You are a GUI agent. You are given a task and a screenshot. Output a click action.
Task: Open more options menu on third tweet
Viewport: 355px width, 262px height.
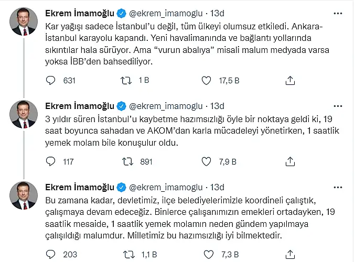(338, 188)
